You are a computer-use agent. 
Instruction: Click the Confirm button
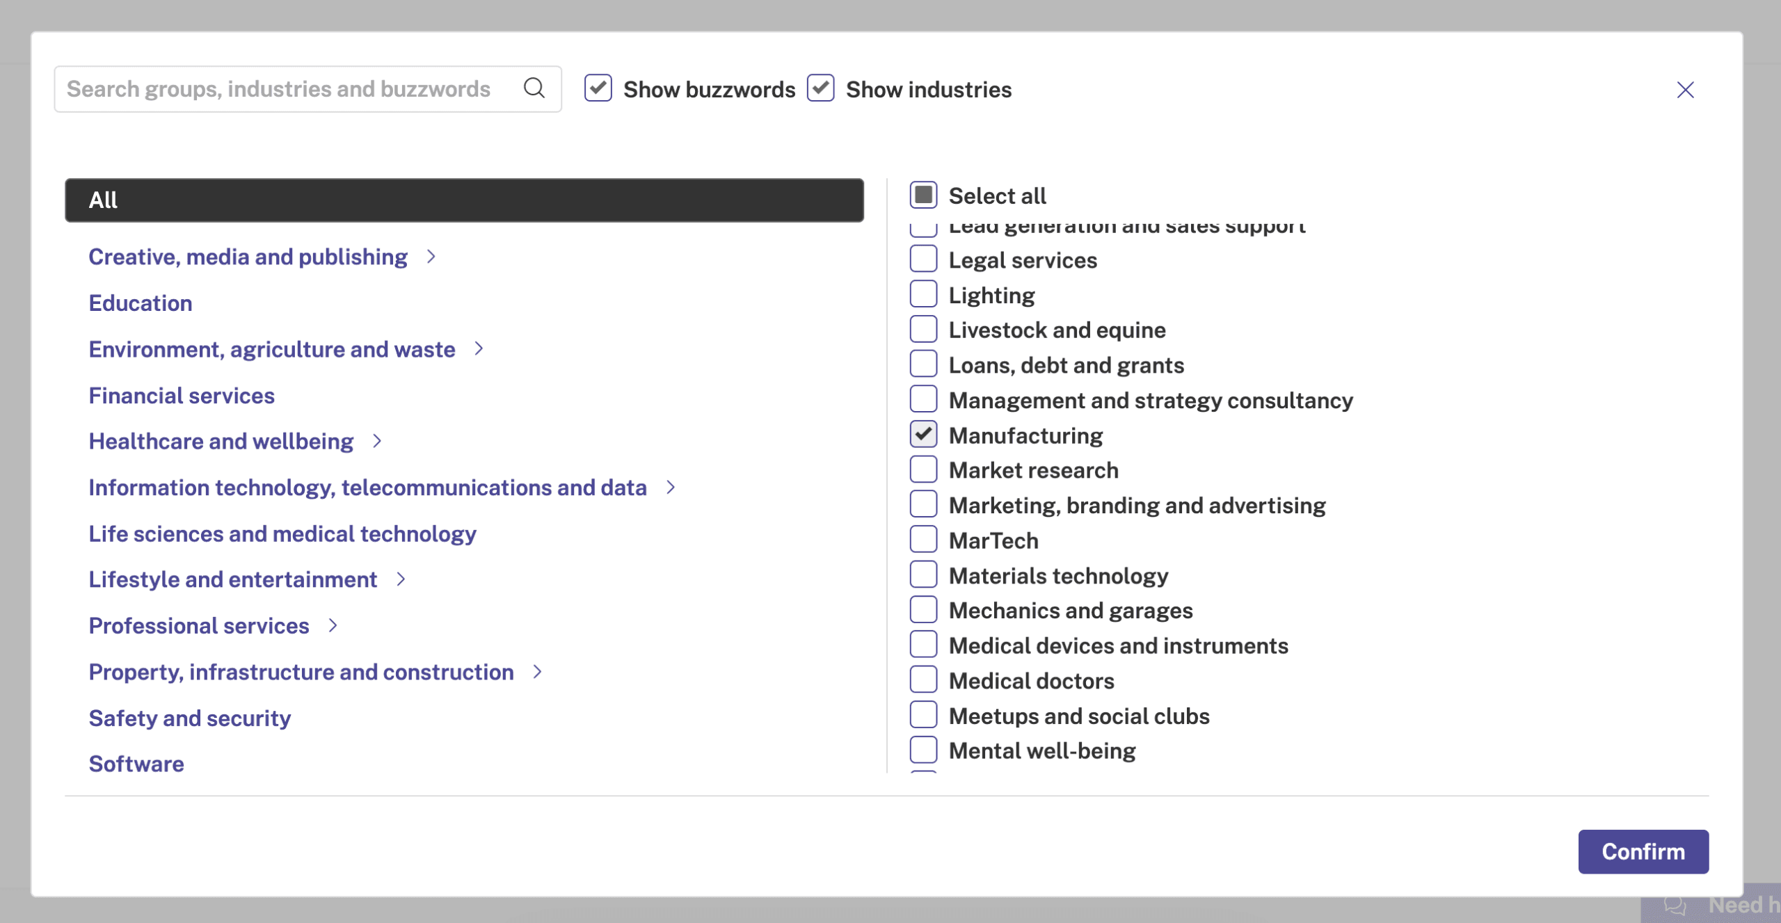pos(1643,851)
